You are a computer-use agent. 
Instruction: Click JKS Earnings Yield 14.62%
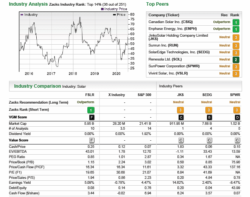(x=178, y=183)
